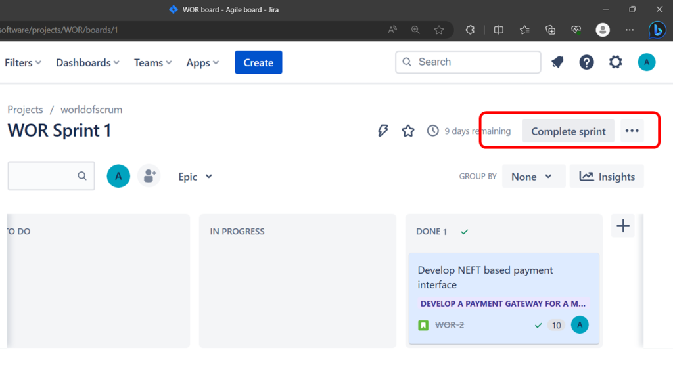Click the epic label Develop a Payment Gateway

[x=503, y=303]
